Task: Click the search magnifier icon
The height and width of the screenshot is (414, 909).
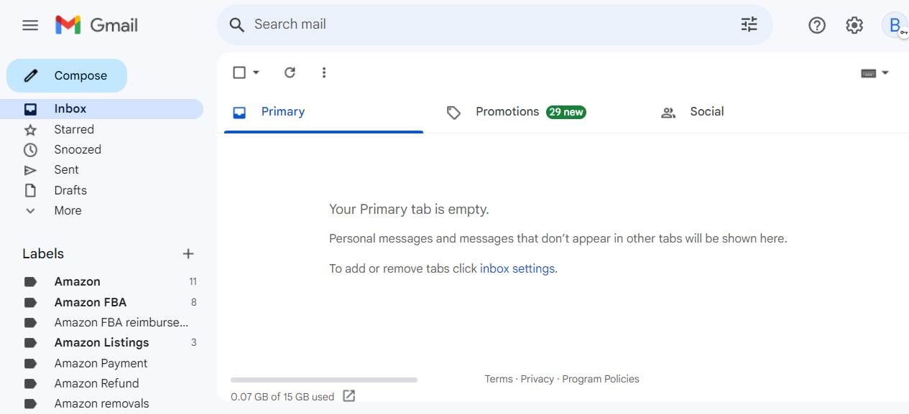Action: [237, 25]
